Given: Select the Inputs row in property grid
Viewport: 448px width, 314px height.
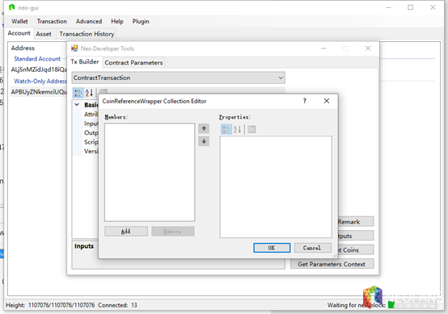Looking at the screenshot, I should pyautogui.click(x=91, y=124).
